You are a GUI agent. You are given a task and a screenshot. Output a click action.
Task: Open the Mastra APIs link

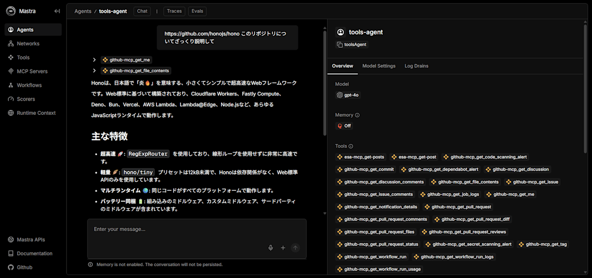coord(33,240)
